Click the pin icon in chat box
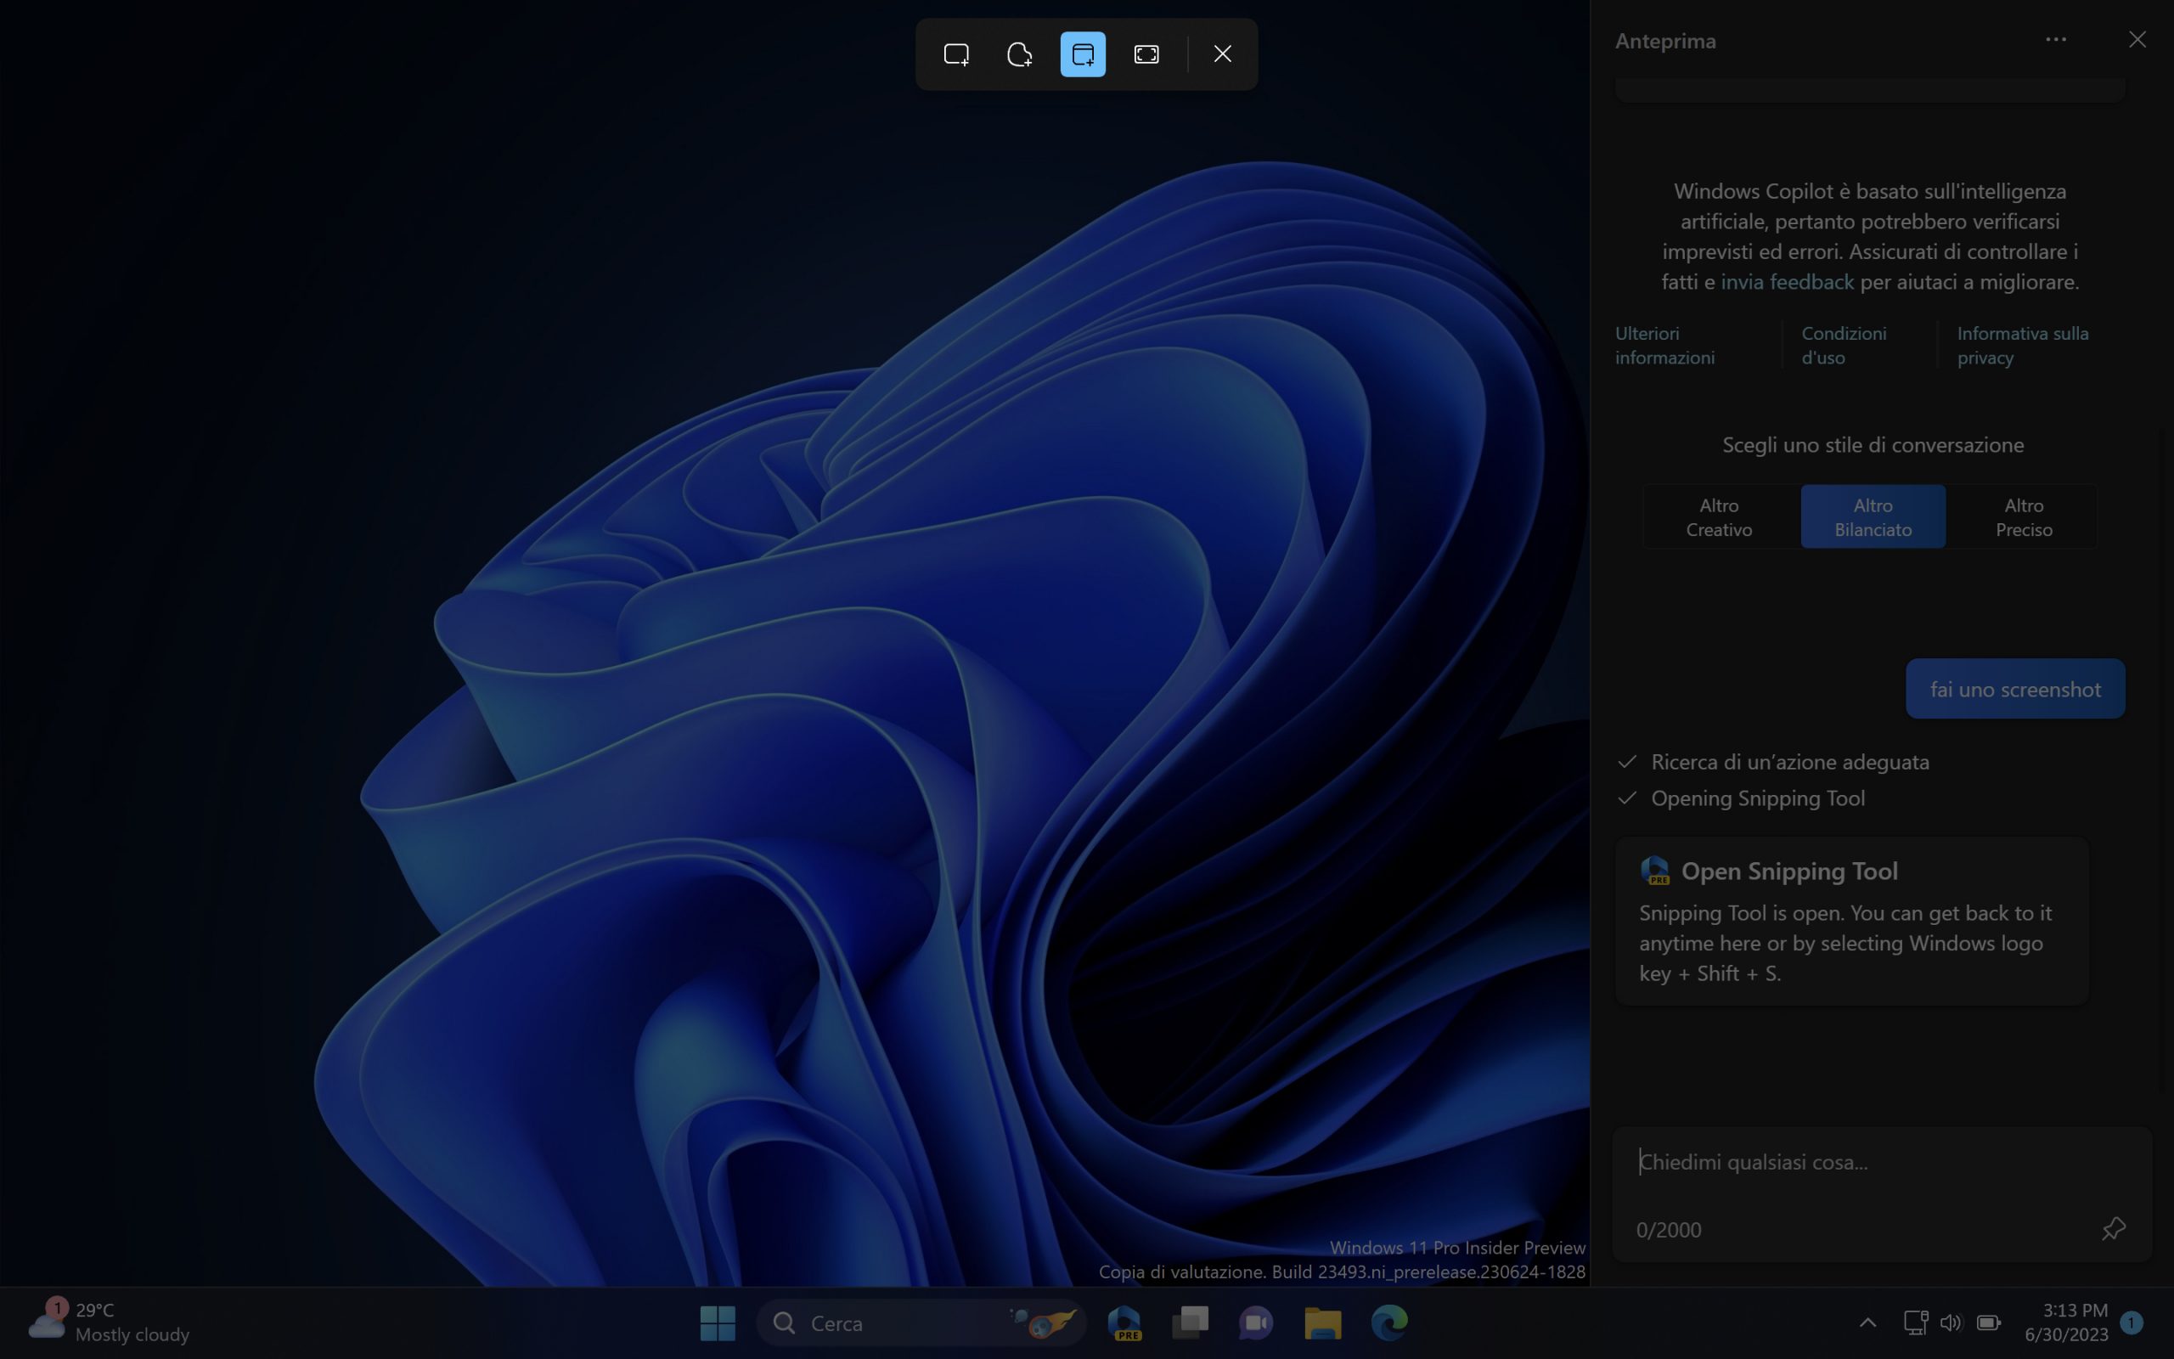Image resolution: width=2174 pixels, height=1359 pixels. [2113, 1228]
